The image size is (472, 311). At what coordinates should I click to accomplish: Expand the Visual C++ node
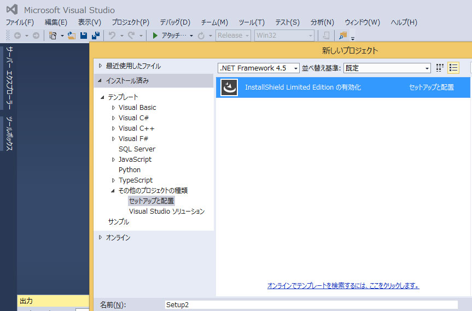click(113, 128)
